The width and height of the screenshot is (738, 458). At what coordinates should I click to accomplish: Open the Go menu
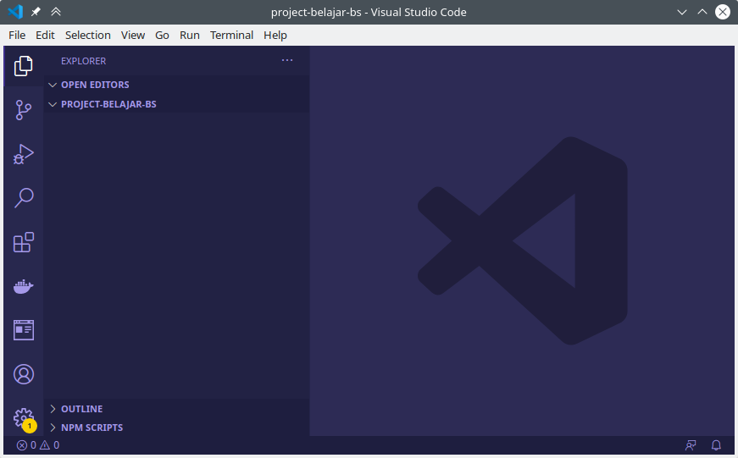tap(162, 36)
